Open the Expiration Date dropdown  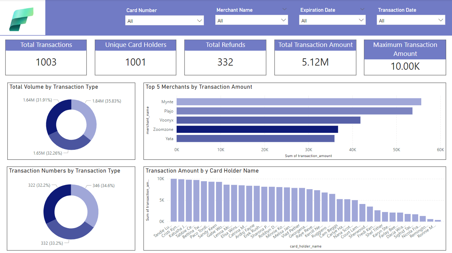pyautogui.click(x=332, y=20)
